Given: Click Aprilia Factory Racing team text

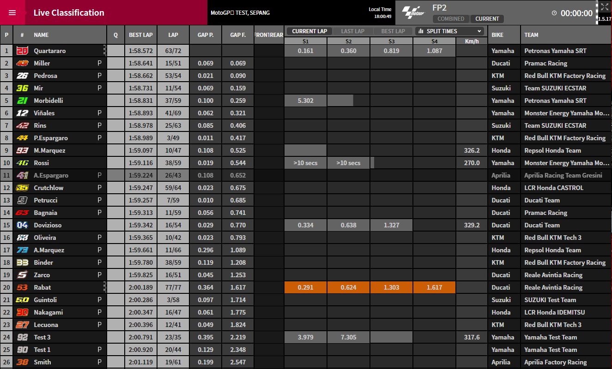Looking at the screenshot, I should point(555,362).
